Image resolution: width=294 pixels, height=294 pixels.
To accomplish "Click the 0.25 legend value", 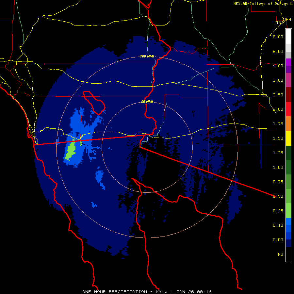I will coord(278,211).
